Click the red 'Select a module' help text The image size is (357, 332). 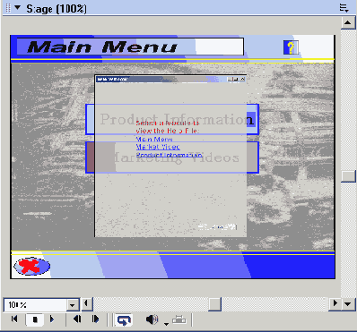point(168,127)
